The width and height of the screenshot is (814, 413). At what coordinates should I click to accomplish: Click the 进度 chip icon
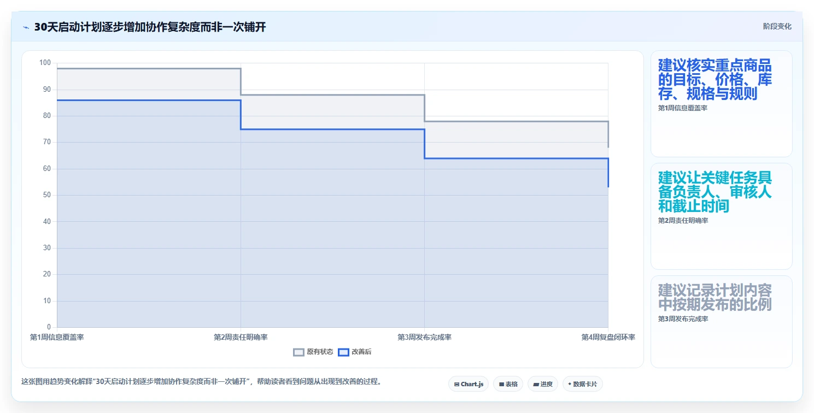pyautogui.click(x=536, y=384)
